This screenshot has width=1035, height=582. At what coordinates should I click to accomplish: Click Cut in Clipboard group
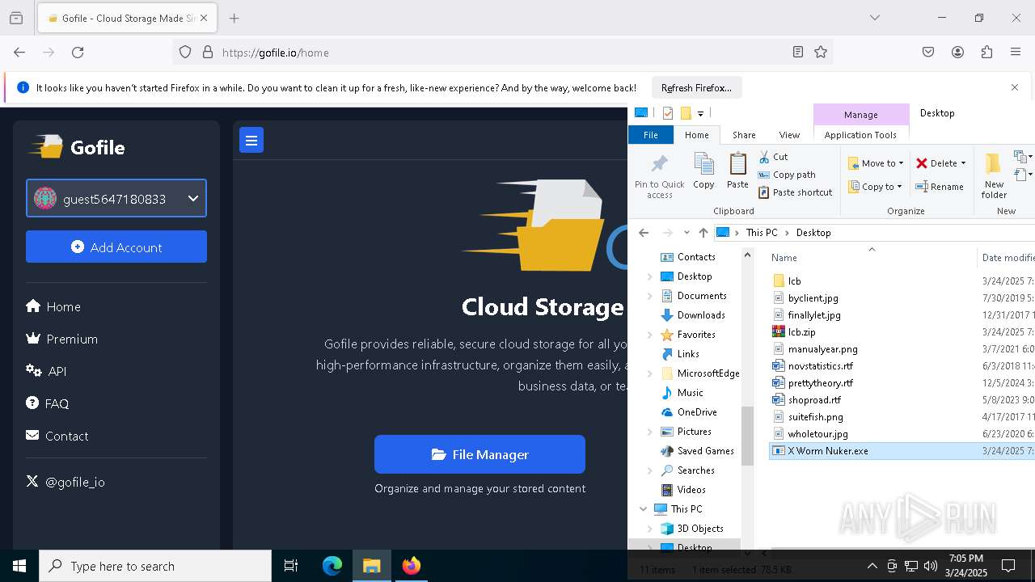[x=773, y=157]
